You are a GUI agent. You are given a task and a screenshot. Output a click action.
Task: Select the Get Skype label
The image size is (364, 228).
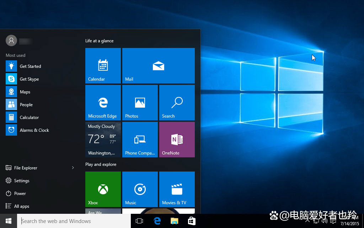pos(29,79)
